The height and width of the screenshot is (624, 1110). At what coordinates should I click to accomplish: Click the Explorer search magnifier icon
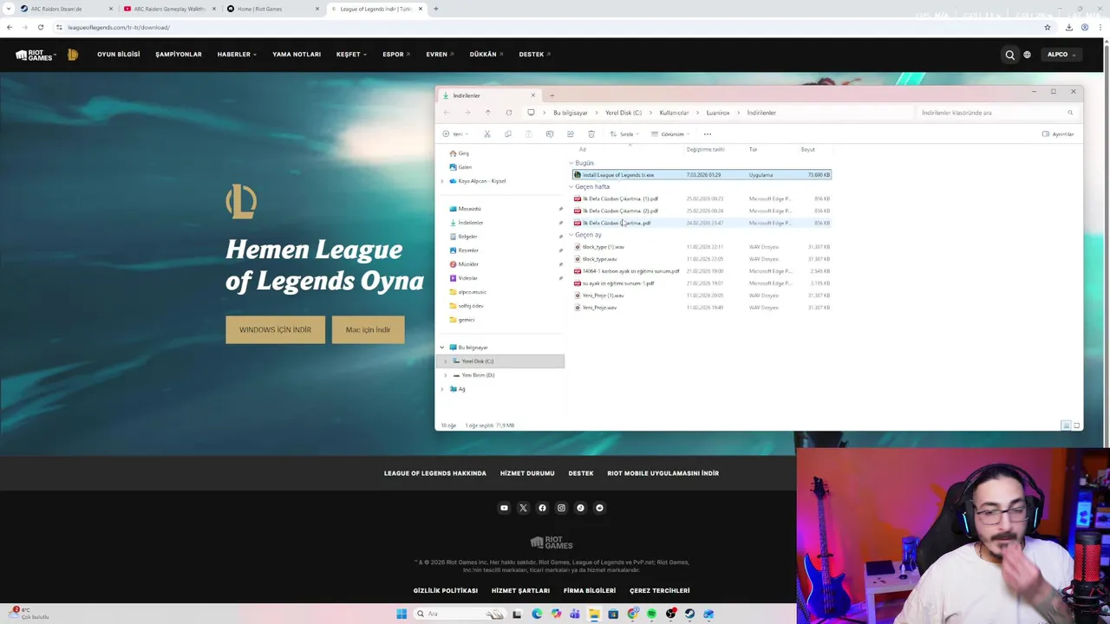tap(1070, 113)
